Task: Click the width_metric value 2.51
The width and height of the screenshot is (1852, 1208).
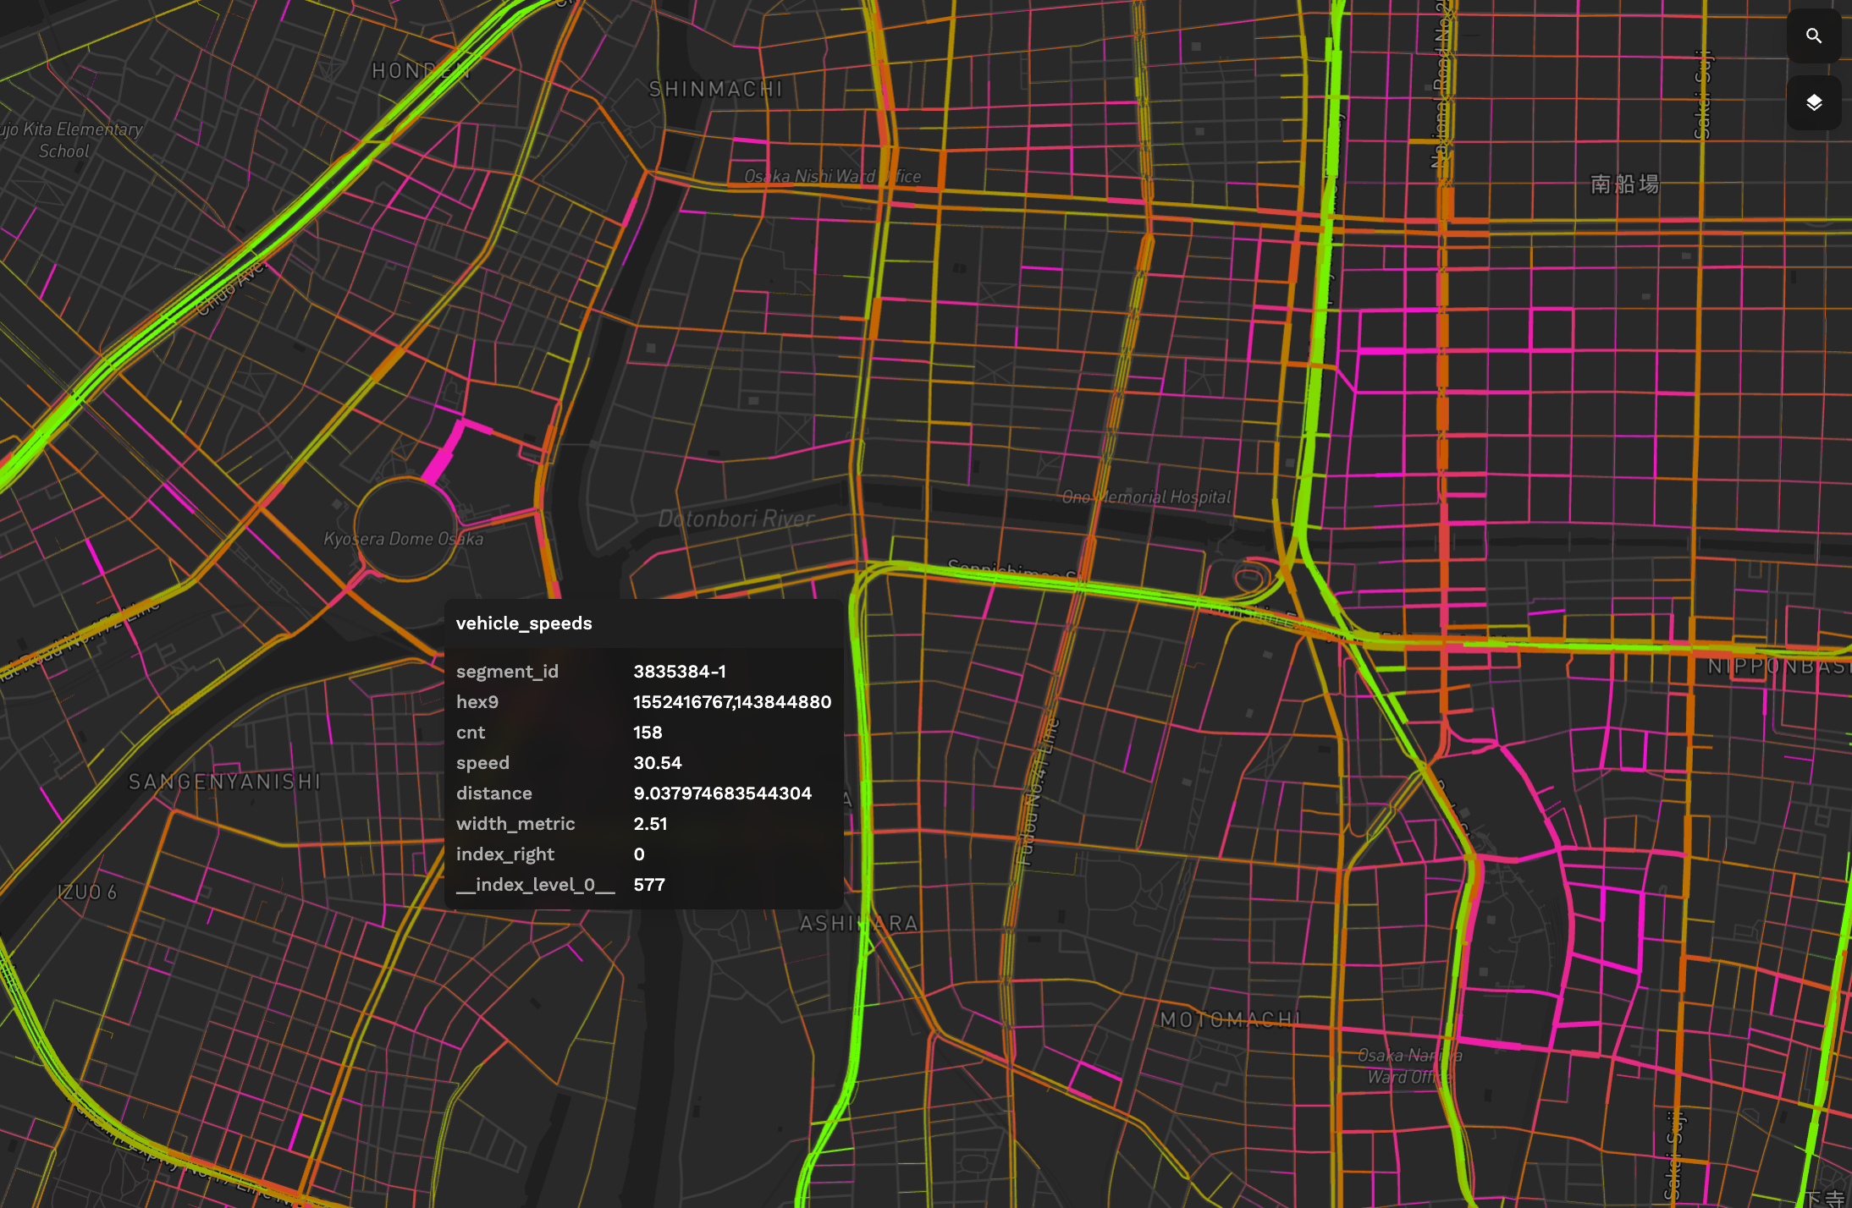Action: 650,824
